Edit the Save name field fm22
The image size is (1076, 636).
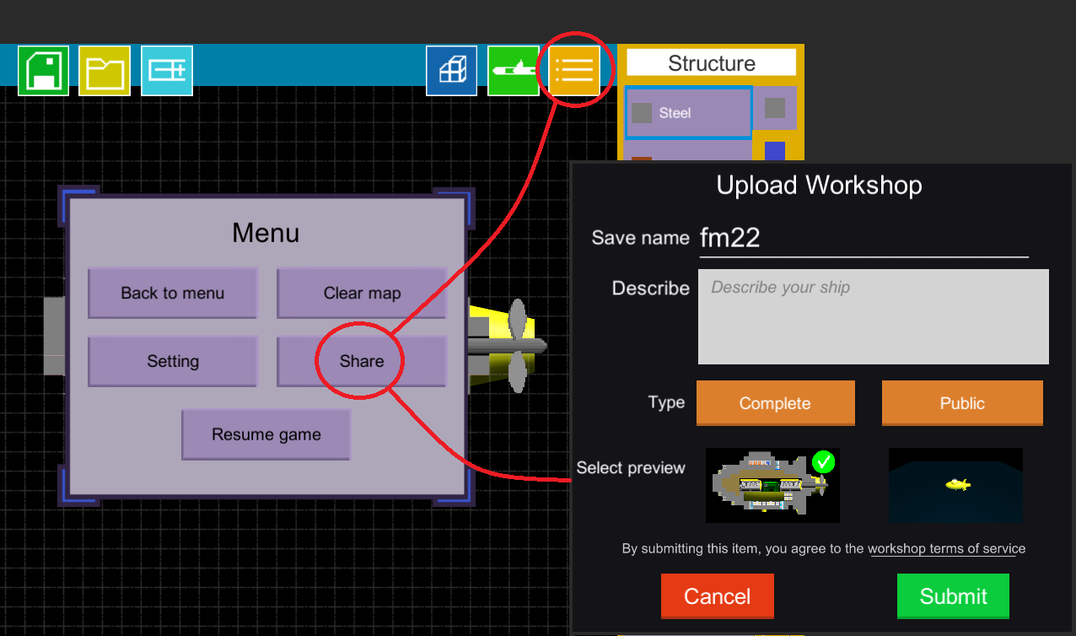(863, 239)
